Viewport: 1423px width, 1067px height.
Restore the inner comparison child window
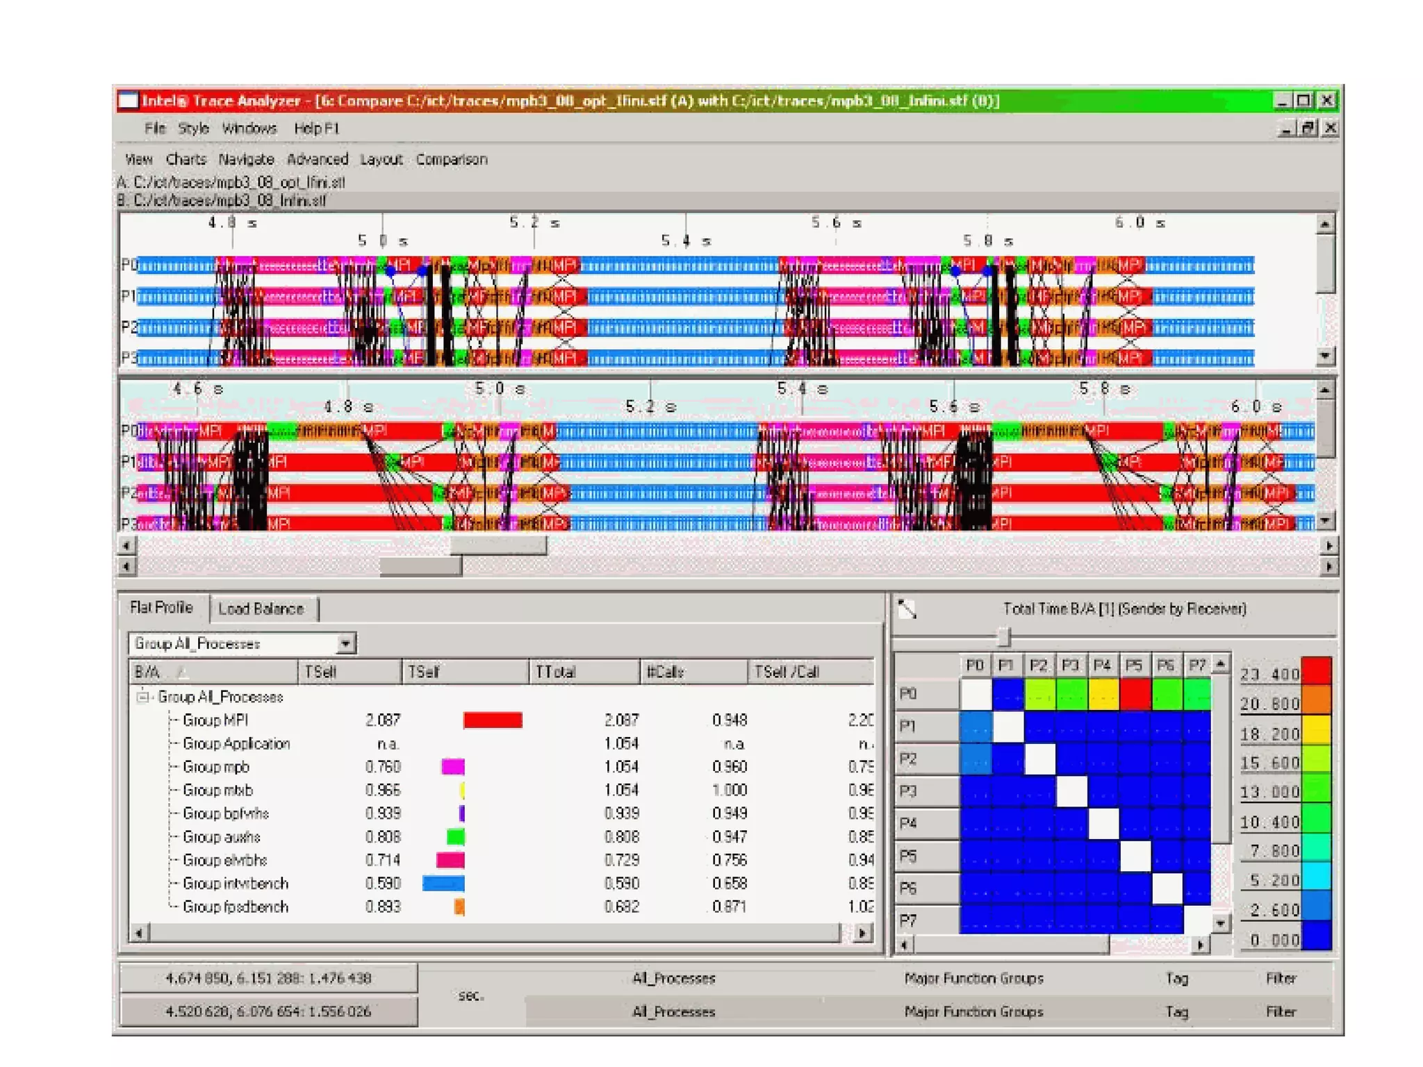[x=1309, y=129]
